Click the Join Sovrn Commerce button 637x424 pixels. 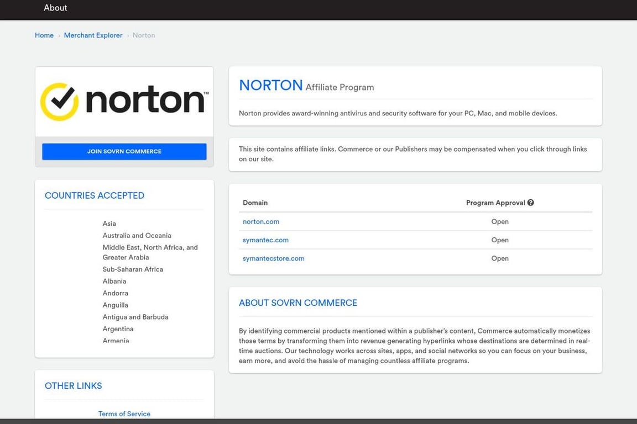pyautogui.click(x=124, y=151)
